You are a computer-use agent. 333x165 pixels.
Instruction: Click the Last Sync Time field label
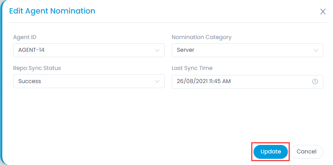tap(192, 68)
